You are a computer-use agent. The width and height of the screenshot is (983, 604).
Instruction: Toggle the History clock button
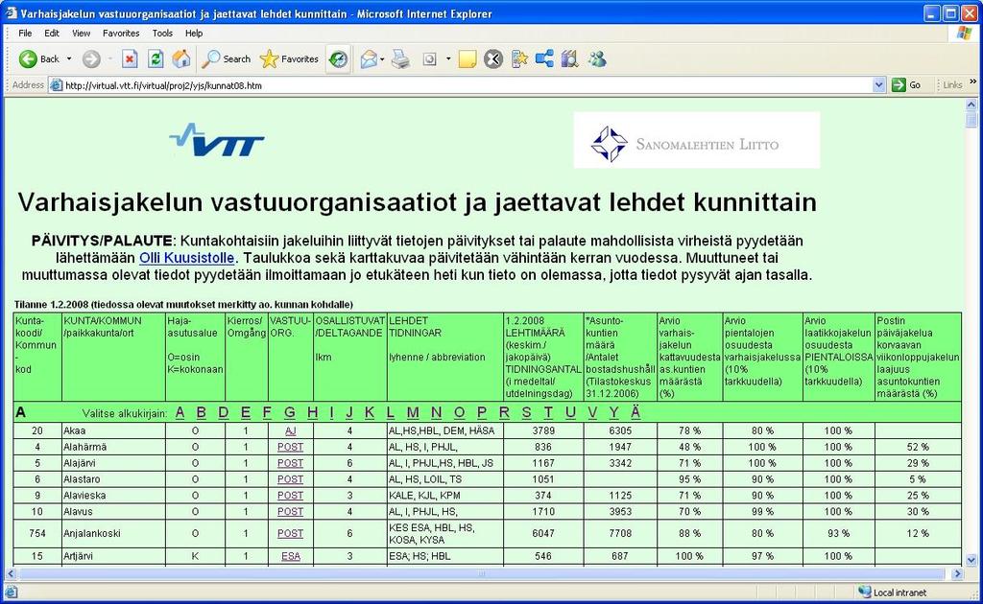point(338,58)
